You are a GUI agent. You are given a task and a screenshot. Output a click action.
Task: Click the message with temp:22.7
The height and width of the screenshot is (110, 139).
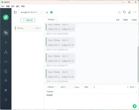(61, 28)
